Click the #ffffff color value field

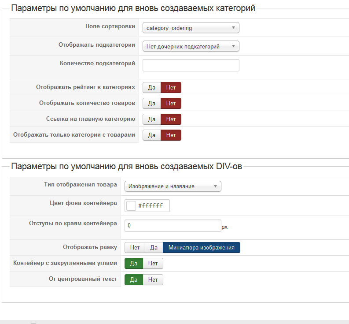(152, 206)
